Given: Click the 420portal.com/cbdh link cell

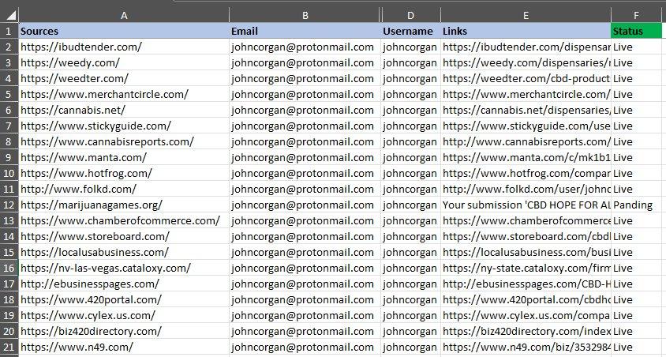Looking at the screenshot, I should pyautogui.click(x=526, y=299).
